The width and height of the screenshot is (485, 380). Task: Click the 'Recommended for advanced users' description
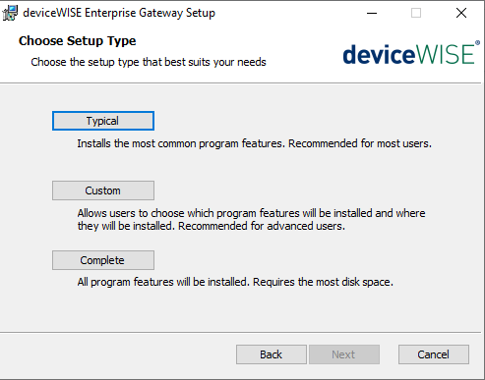[262, 226]
